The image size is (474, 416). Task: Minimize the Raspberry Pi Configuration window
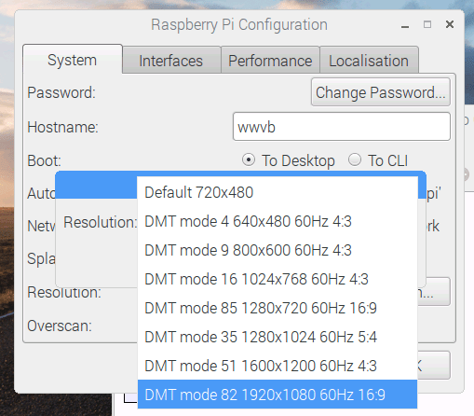[x=405, y=25]
